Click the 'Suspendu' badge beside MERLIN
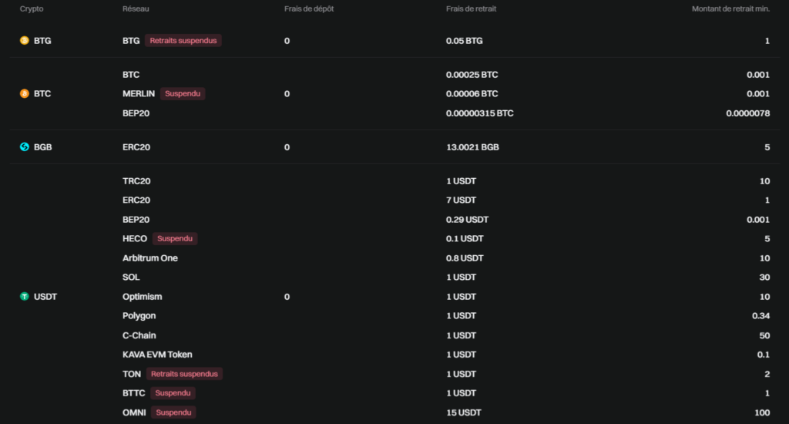The image size is (789, 424). pos(183,93)
